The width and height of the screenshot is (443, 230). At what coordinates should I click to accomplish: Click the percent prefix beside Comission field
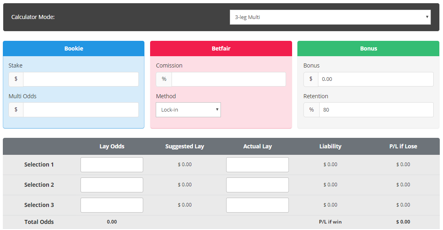coord(164,79)
